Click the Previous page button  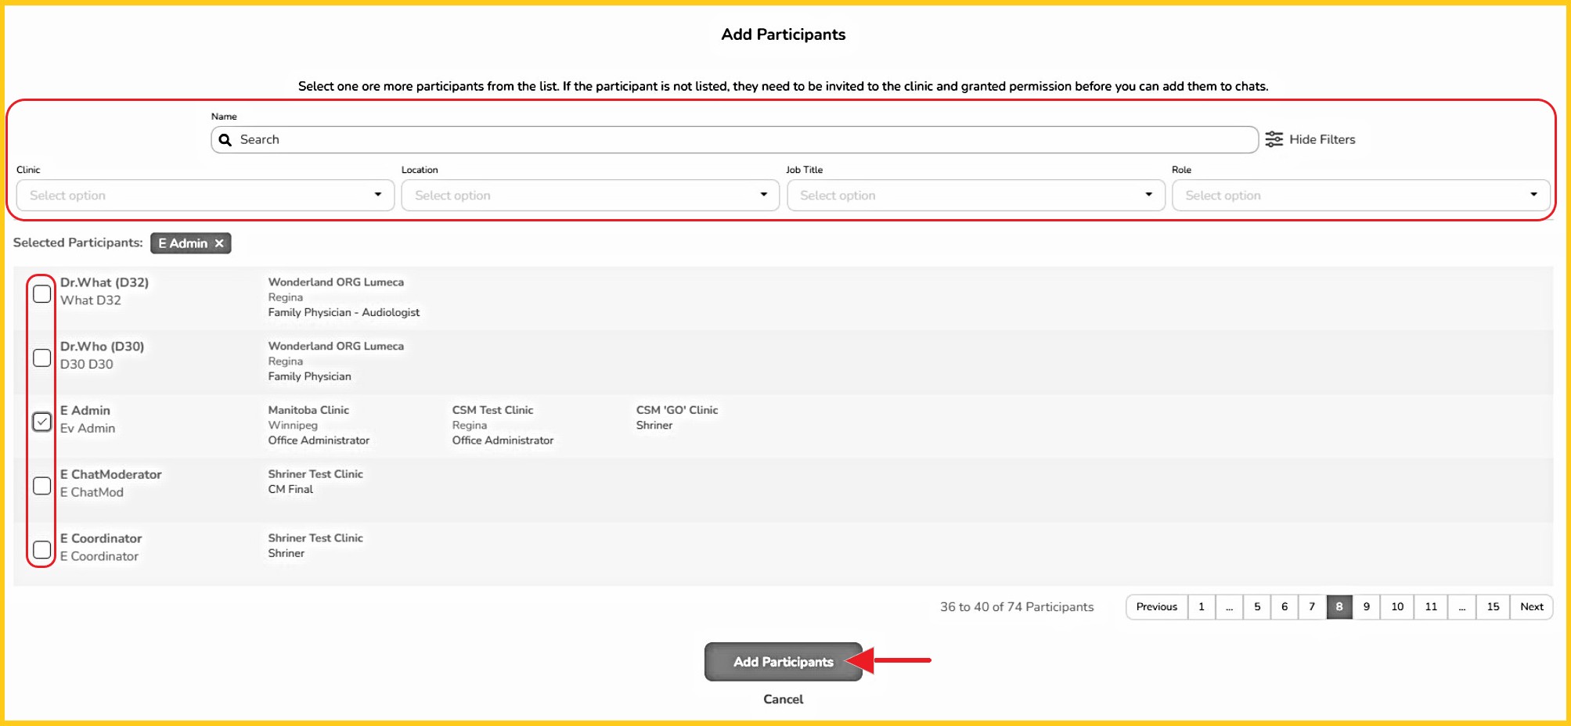pos(1156,607)
